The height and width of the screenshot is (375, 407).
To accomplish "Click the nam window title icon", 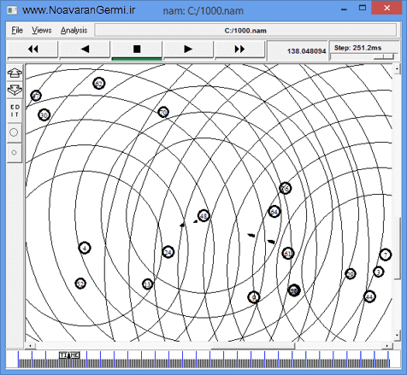I will coord(12,10).
